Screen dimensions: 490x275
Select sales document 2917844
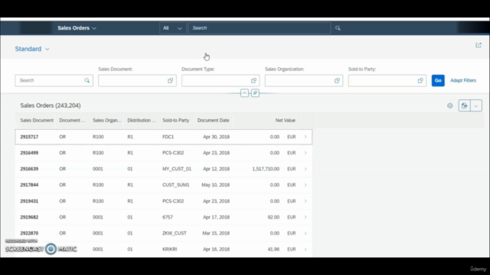tap(29, 185)
